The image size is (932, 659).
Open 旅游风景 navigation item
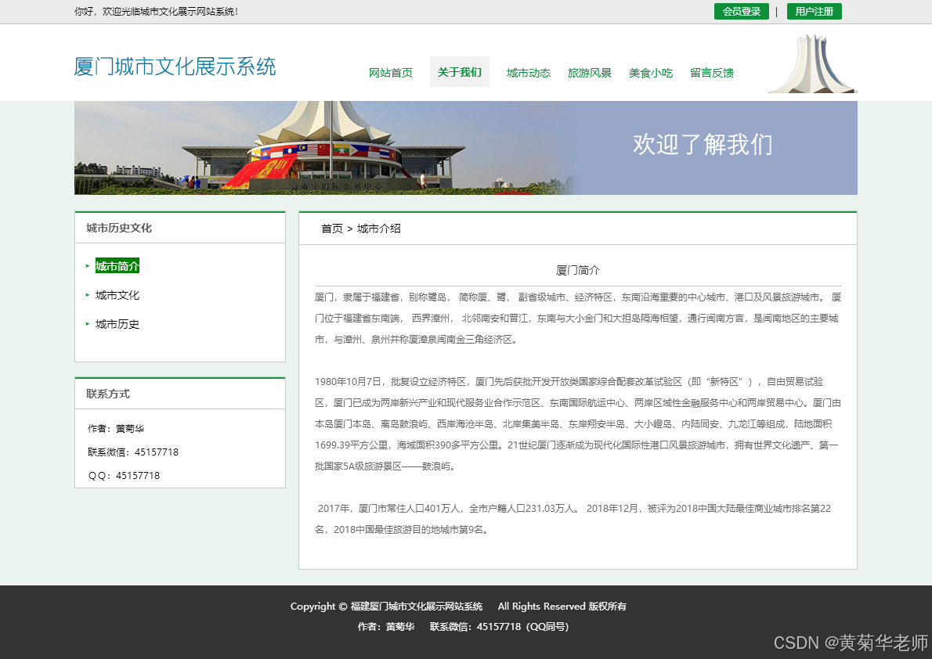pyautogui.click(x=589, y=73)
